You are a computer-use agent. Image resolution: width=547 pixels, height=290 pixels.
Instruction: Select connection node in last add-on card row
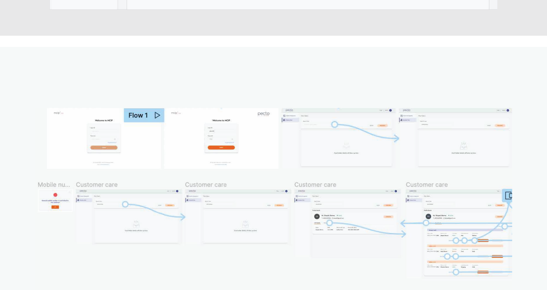(456, 272)
